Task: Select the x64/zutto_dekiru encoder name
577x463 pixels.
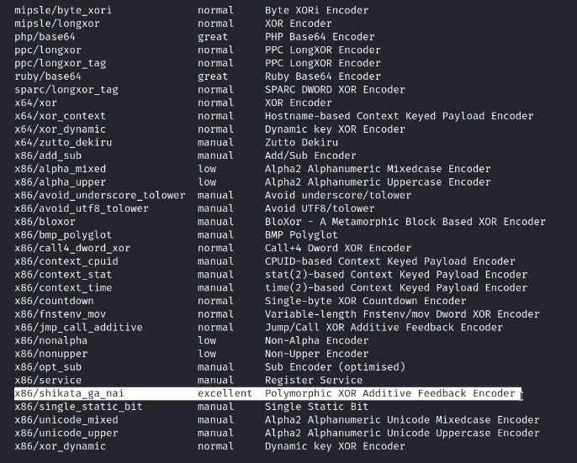Action: [63, 143]
